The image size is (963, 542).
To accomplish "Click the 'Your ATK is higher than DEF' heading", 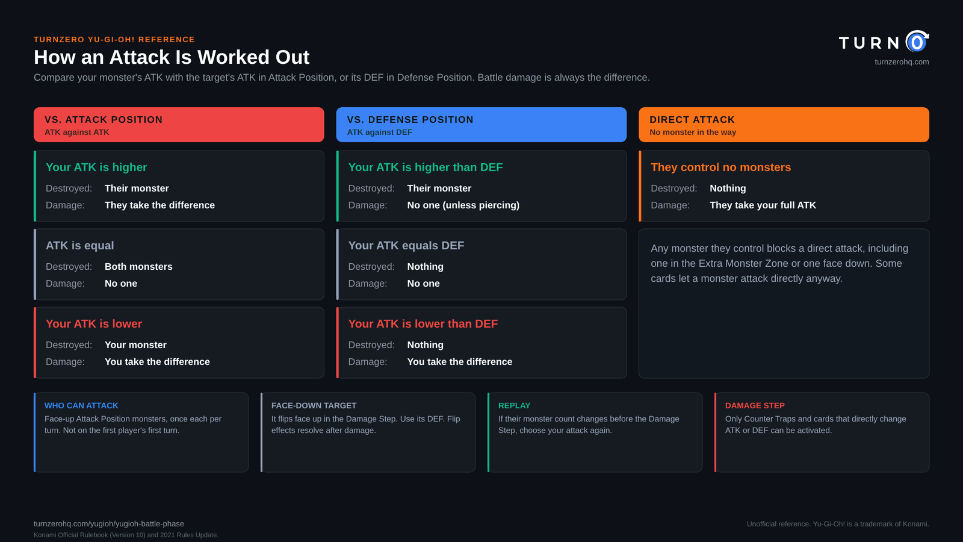I will (x=426, y=167).
